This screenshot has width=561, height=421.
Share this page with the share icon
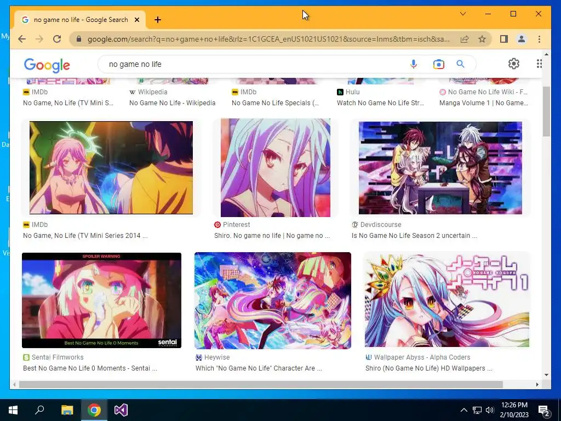point(465,39)
